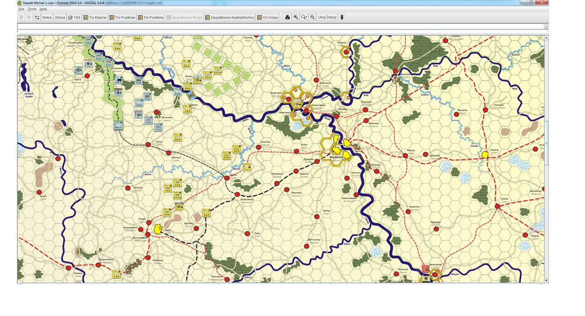This screenshot has width=585, height=316.
Task: Zoom in on the map
Action: [x=296, y=17]
